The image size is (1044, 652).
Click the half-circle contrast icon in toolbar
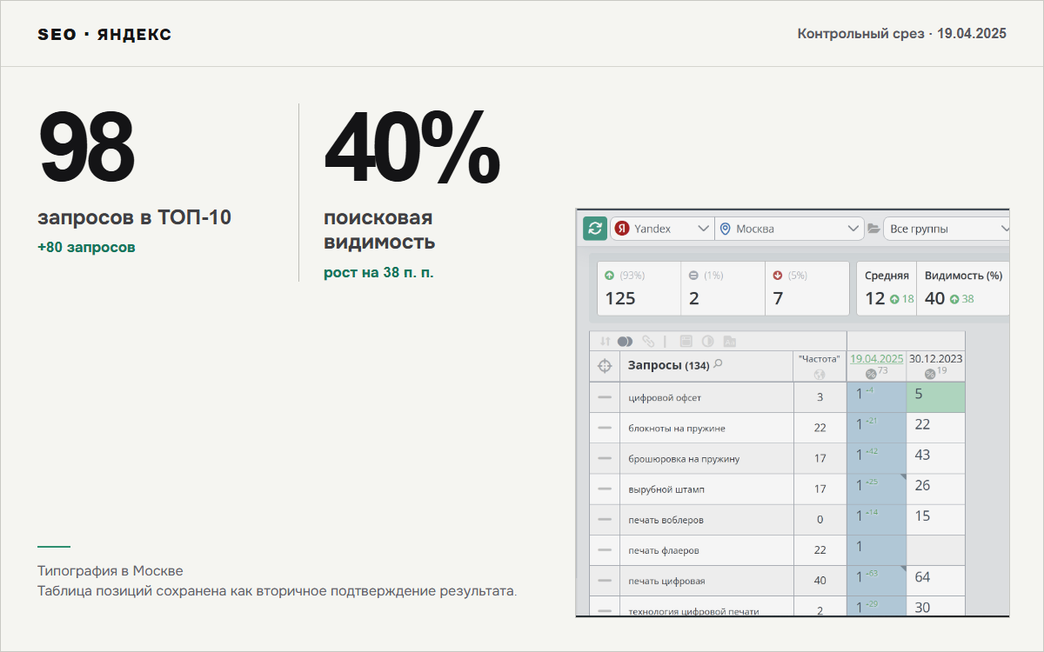click(707, 342)
